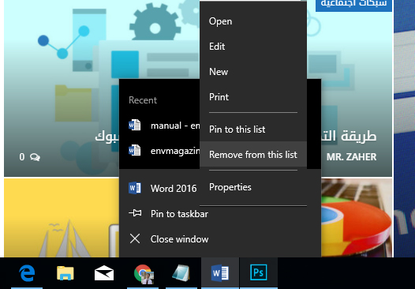Click Remove from this list

(253, 155)
